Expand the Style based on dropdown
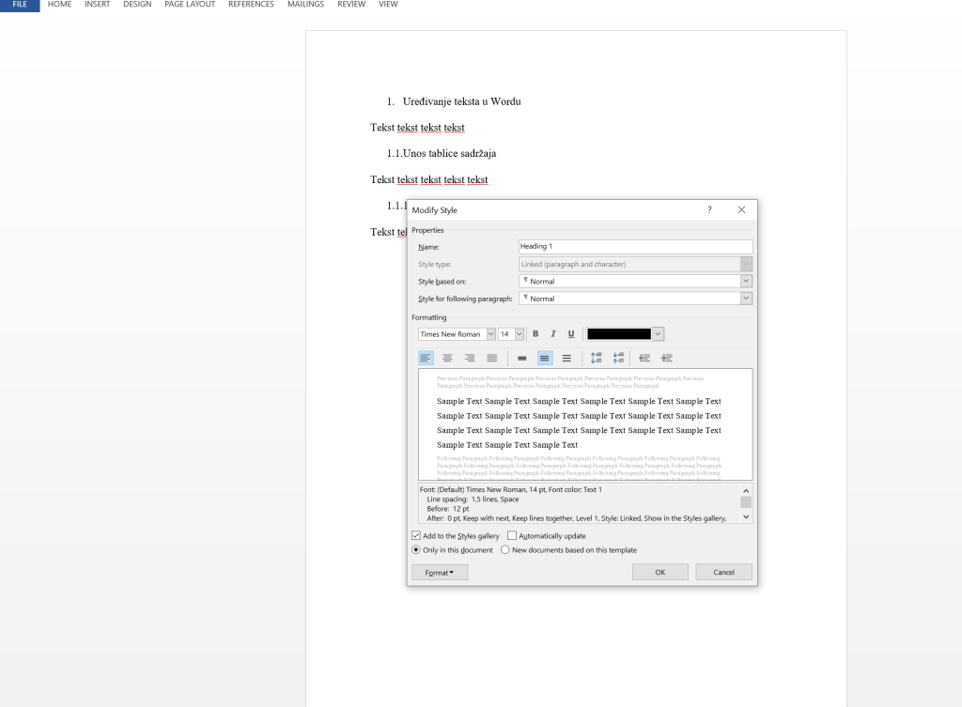This screenshot has height=707, width=962. pos(746,282)
